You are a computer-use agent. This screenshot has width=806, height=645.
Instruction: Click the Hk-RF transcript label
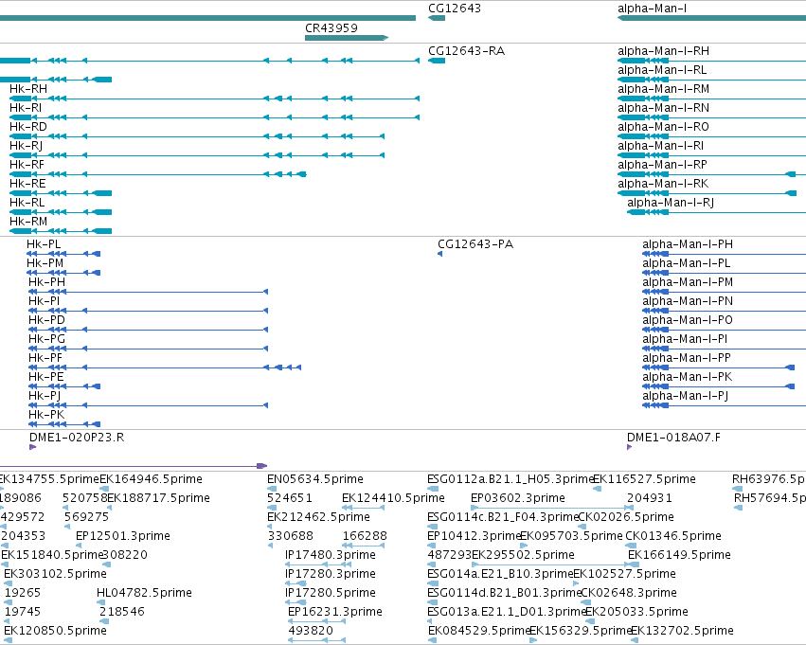(27, 165)
